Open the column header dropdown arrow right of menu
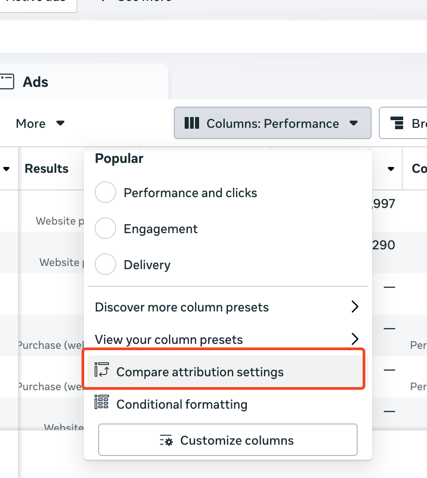The width and height of the screenshot is (427, 478). [x=391, y=169]
